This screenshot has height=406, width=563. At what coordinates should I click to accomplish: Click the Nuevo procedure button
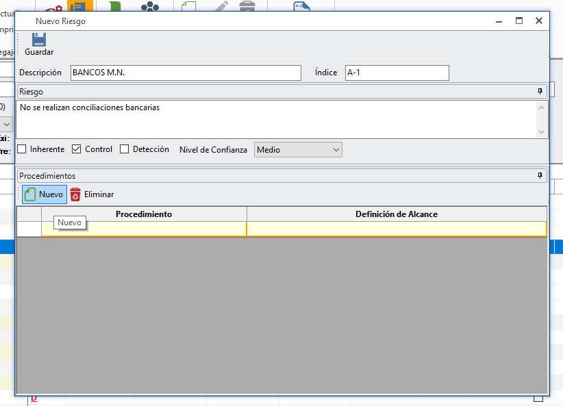44,194
